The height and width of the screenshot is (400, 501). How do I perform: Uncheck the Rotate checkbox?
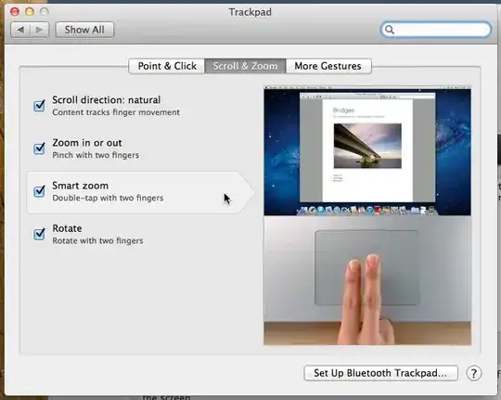39,234
